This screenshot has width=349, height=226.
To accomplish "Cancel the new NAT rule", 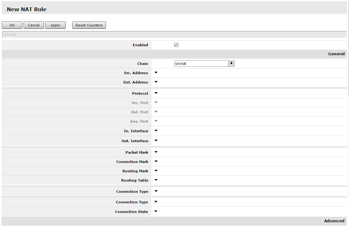I will pos(33,25).
